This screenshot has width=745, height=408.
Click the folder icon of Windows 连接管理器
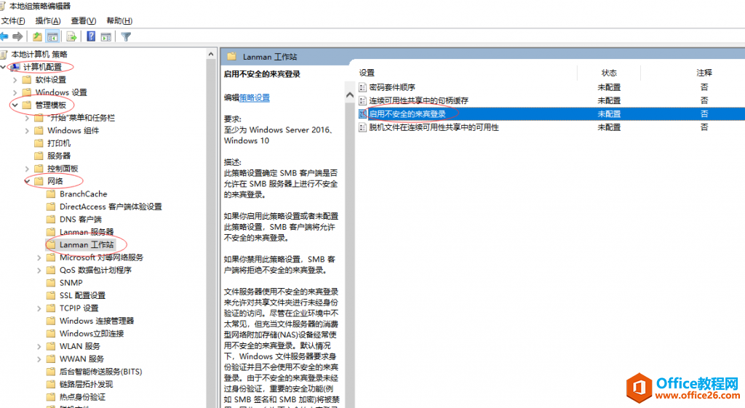pos(51,321)
